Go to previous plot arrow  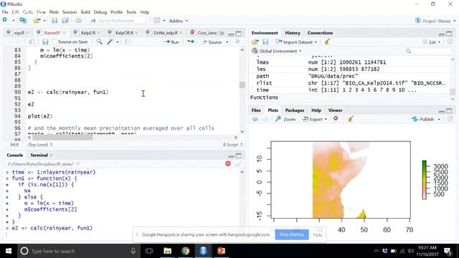pos(255,119)
